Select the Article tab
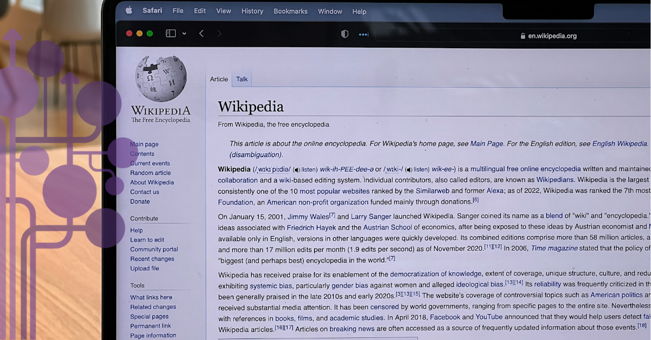Image resolution: width=651 pixels, height=340 pixels. (219, 79)
